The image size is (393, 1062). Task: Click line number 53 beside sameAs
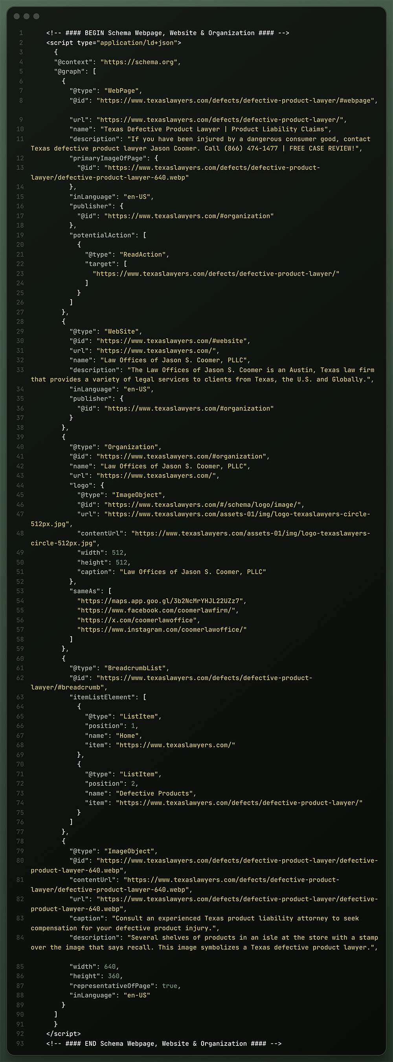[x=20, y=591]
